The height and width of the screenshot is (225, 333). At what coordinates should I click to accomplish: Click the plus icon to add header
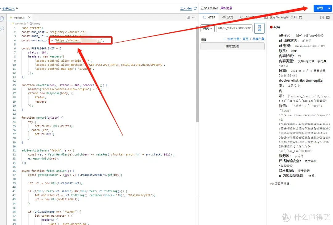[225, 39]
